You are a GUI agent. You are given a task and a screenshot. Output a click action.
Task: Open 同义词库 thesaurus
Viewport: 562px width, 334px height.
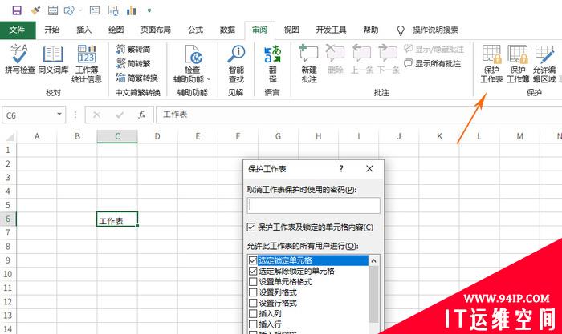click(53, 59)
